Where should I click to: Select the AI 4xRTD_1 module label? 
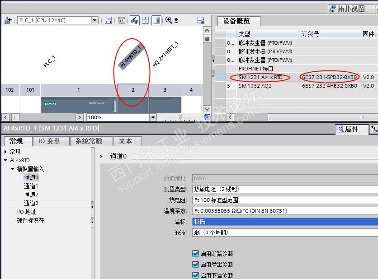pyautogui.click(x=132, y=56)
